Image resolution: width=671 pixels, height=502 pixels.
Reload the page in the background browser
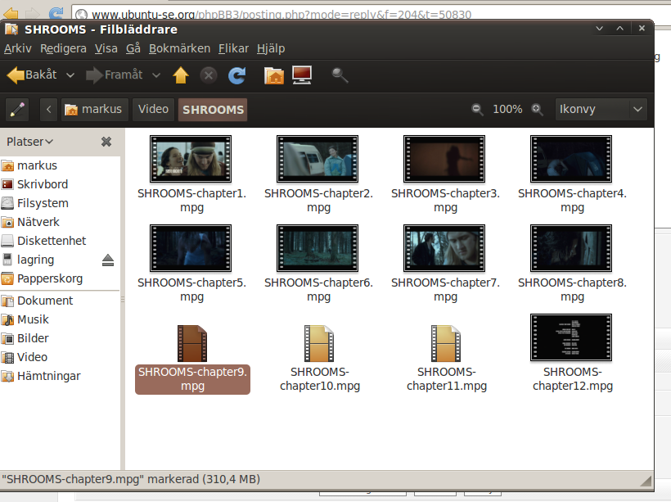56,14
